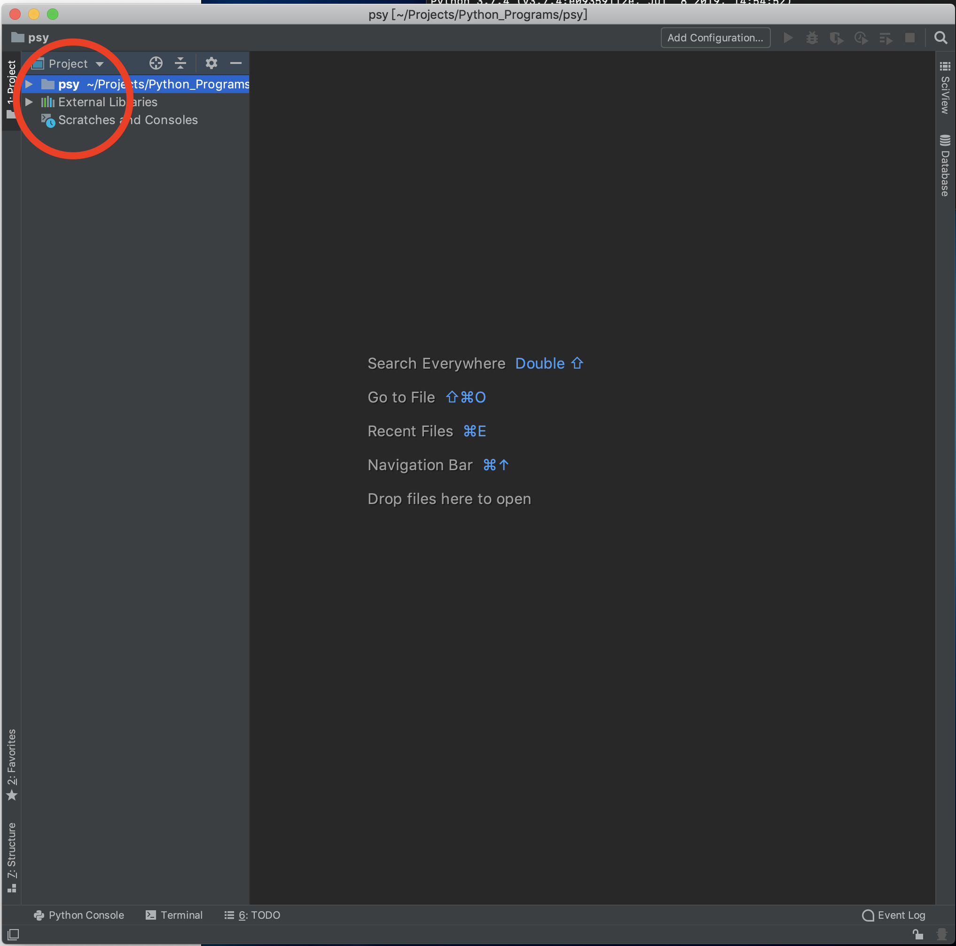Image resolution: width=956 pixels, height=946 pixels.
Task: Click the Locate/Scroll from Source crosshair icon
Action: (x=156, y=63)
